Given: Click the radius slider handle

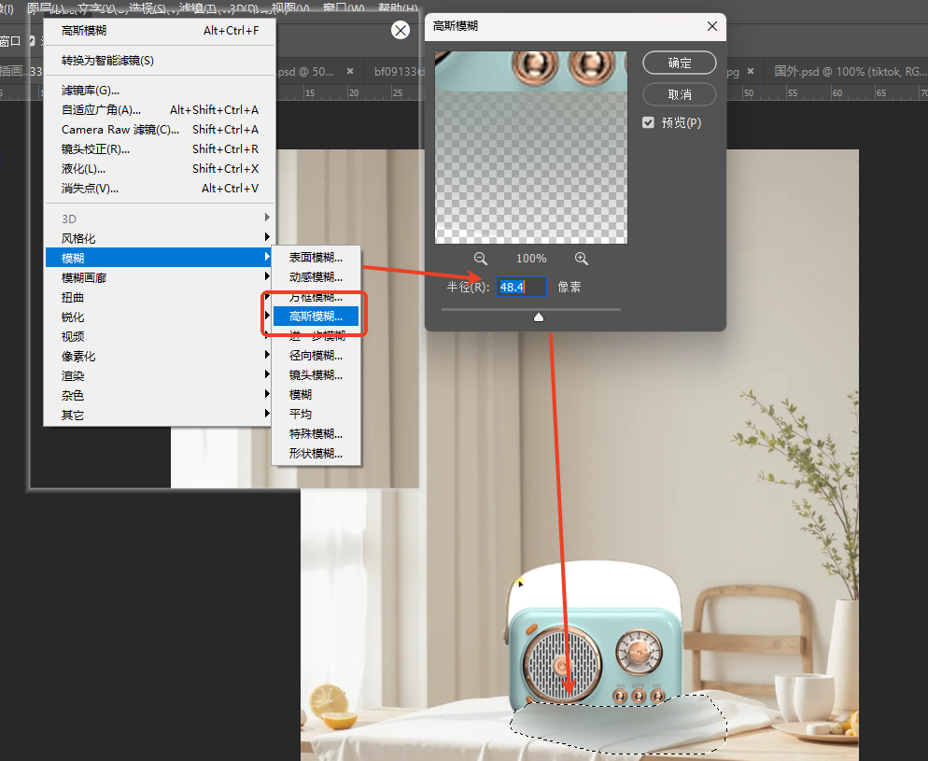Looking at the screenshot, I should [538, 317].
